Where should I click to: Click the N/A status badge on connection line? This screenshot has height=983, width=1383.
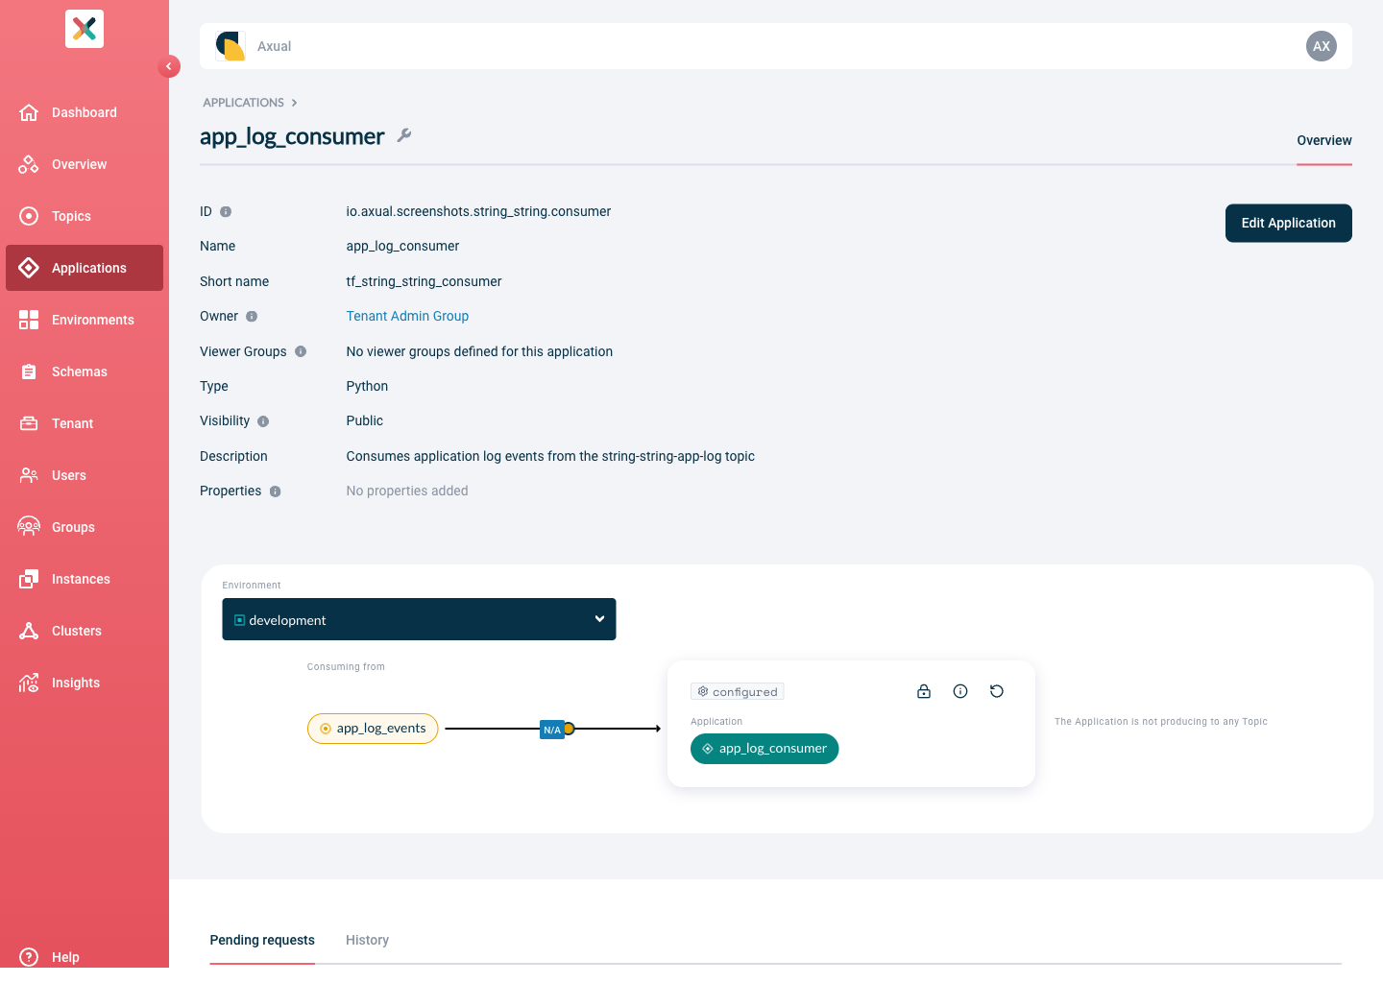coord(552,730)
